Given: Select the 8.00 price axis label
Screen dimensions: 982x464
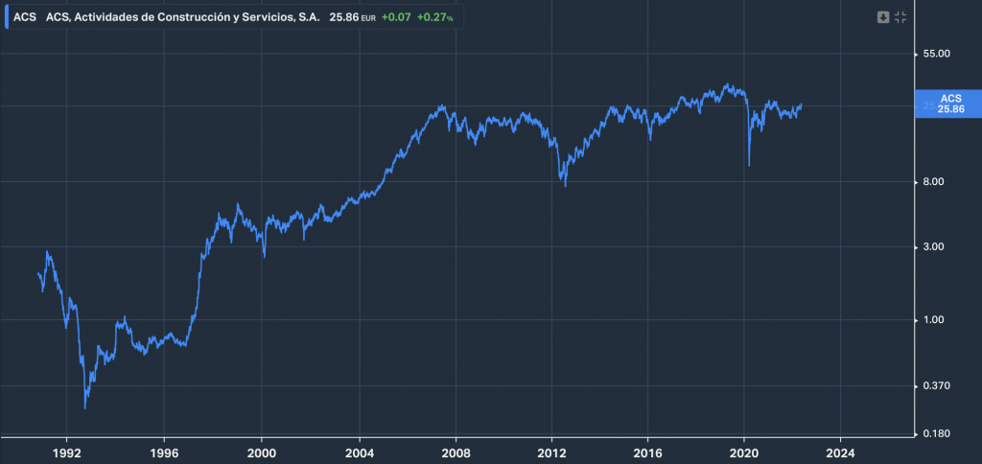Looking at the screenshot, I should (x=934, y=182).
